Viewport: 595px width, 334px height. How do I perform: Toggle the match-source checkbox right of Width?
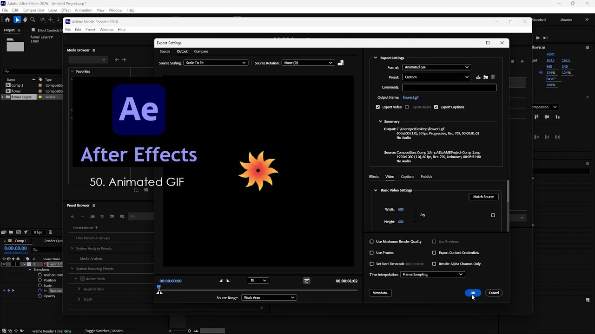click(x=493, y=215)
